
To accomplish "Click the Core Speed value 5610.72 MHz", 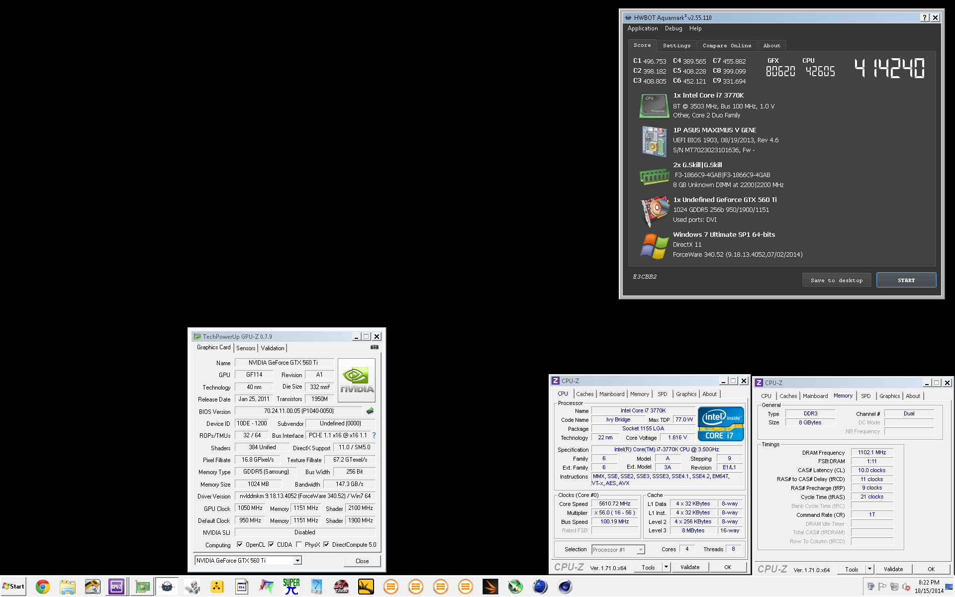I will (x=615, y=503).
